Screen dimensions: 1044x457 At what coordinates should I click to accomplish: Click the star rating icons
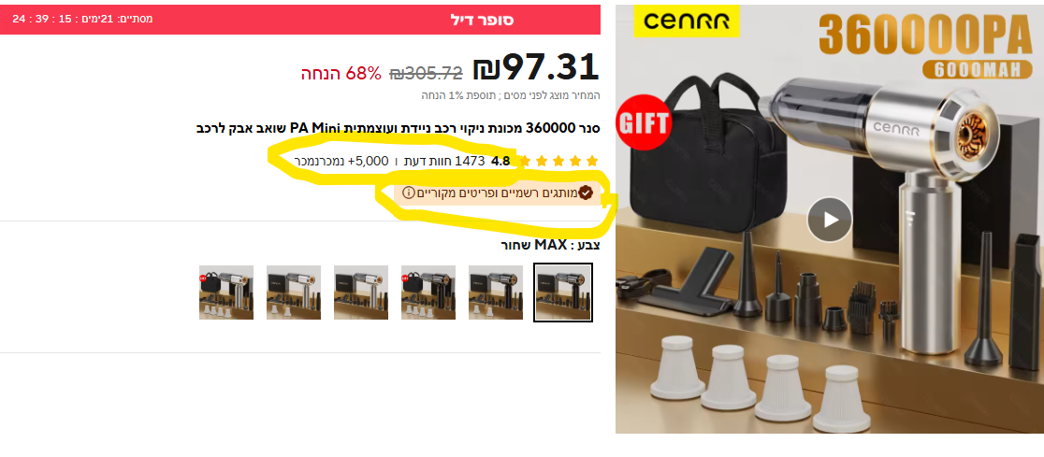(x=558, y=161)
